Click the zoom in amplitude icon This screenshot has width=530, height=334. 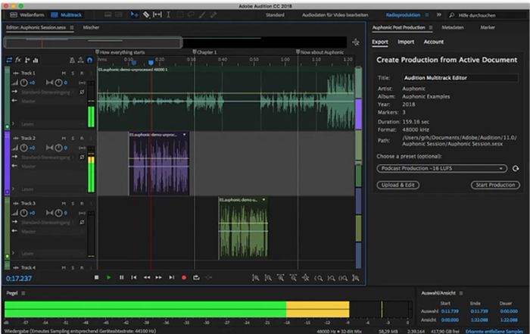[256, 278]
